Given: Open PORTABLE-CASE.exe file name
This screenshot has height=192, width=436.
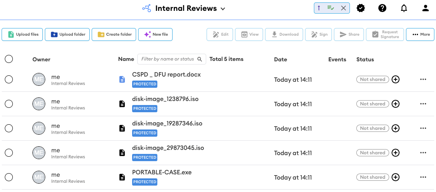Looking at the screenshot, I should (162, 172).
